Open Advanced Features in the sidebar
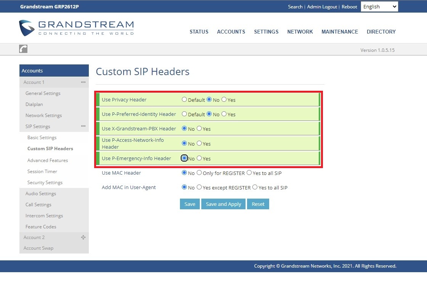427x284 pixels. coord(48,160)
